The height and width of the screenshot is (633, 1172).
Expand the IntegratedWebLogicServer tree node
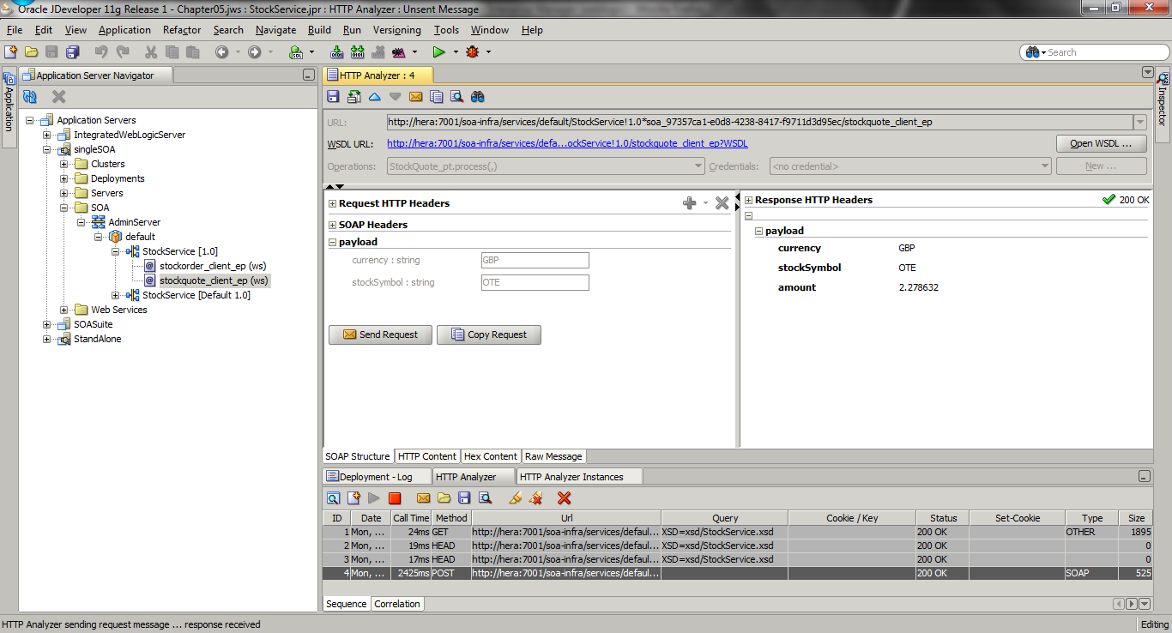(47, 135)
